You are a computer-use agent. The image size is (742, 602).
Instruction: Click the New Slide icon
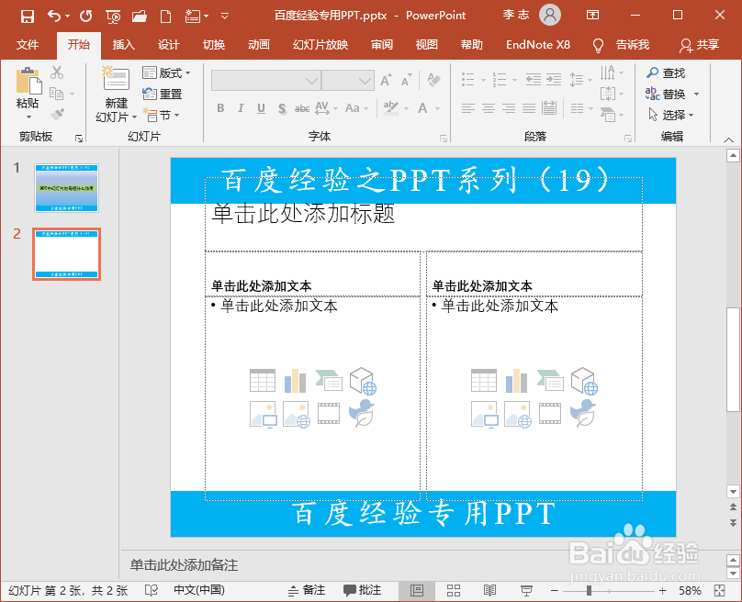point(116,78)
